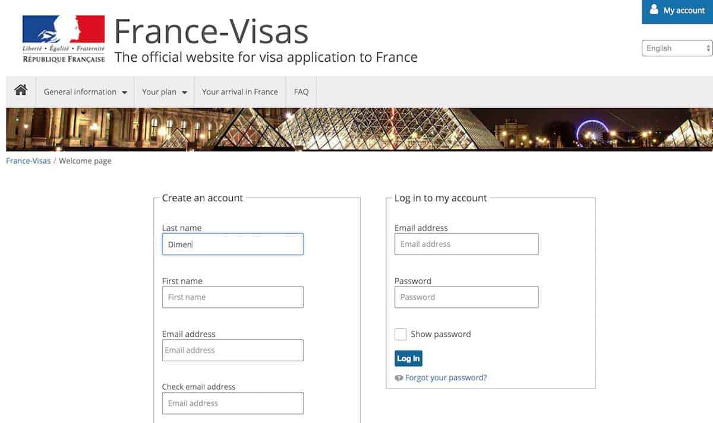Click the Forgot your password link
This screenshot has height=423, width=713.
(446, 378)
